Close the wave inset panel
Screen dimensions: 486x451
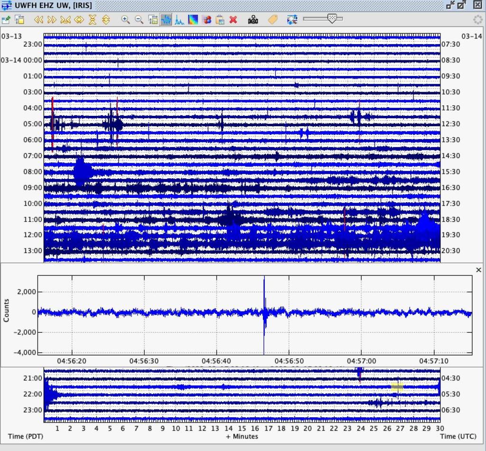point(478,270)
